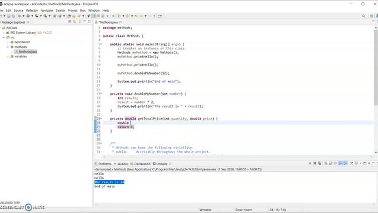Toggle console Scroll Lock
Image resolution: width=378 pixels, height=213 pixels.
tap(331, 163)
